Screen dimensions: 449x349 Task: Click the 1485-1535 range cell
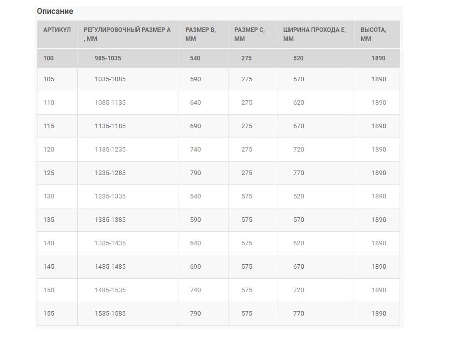[x=128, y=290]
